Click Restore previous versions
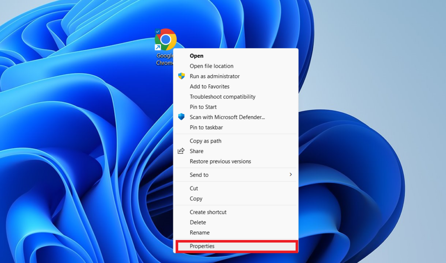The width and height of the screenshot is (446, 263). [220, 161]
